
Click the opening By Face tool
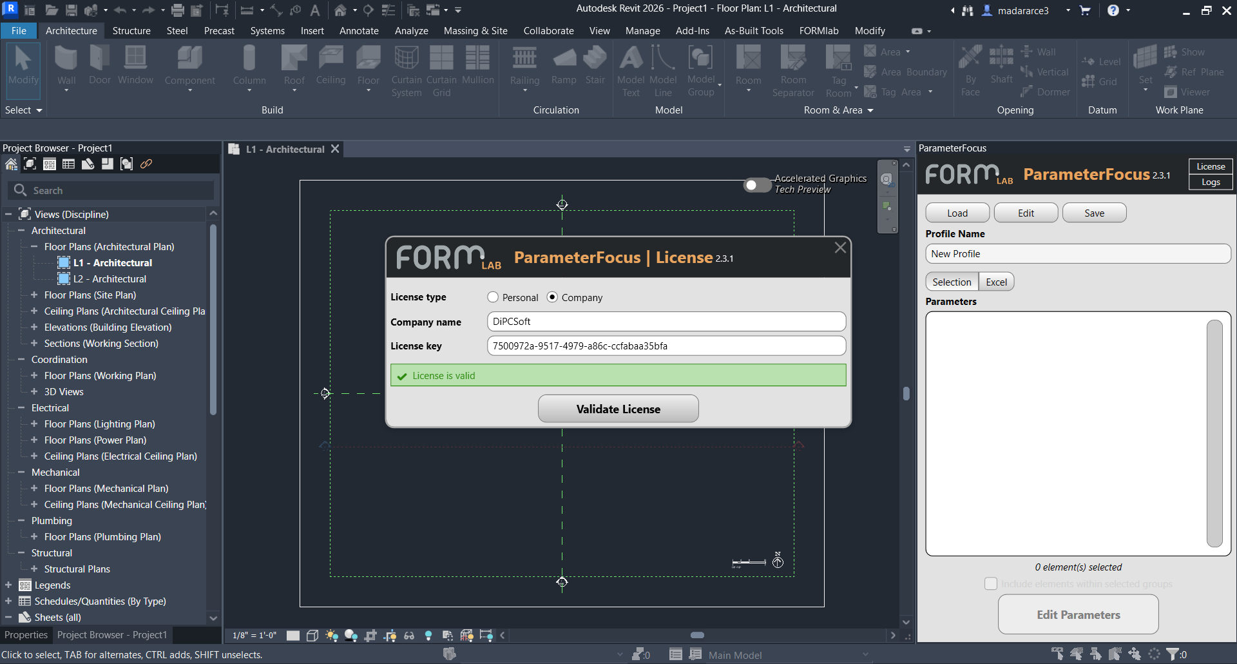970,71
